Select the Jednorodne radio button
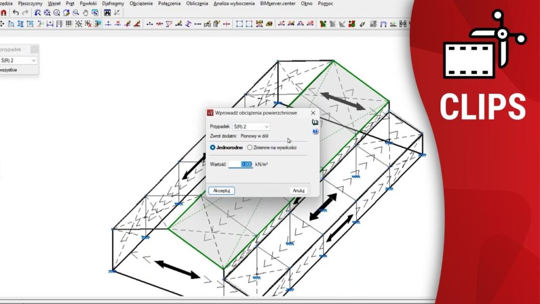 pos(213,148)
